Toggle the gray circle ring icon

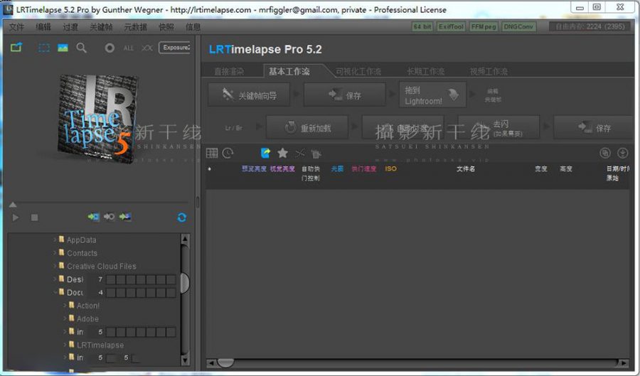[x=110, y=48]
